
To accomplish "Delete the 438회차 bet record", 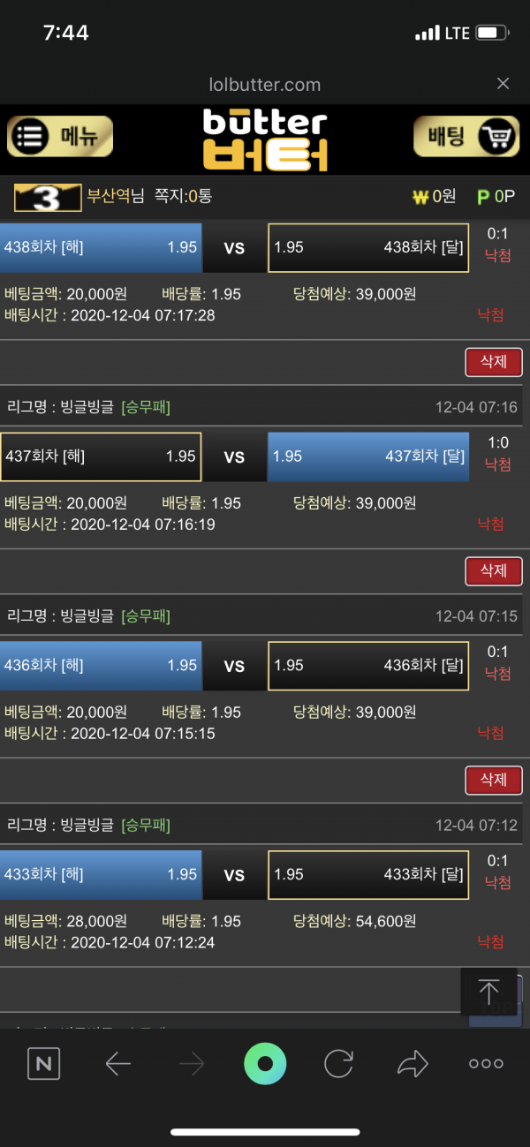I will pyautogui.click(x=493, y=361).
